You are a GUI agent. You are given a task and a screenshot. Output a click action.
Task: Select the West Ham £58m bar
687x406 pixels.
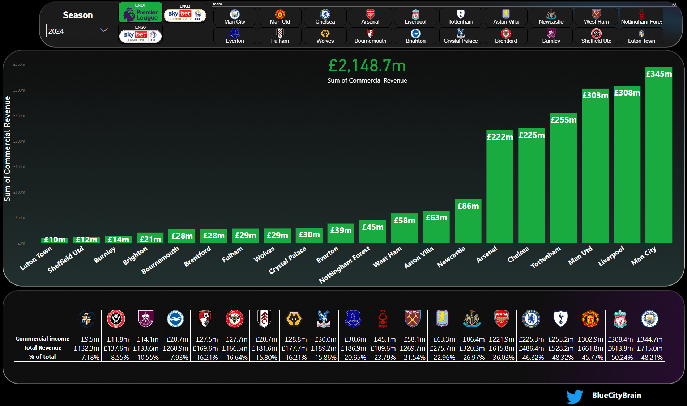(x=404, y=228)
